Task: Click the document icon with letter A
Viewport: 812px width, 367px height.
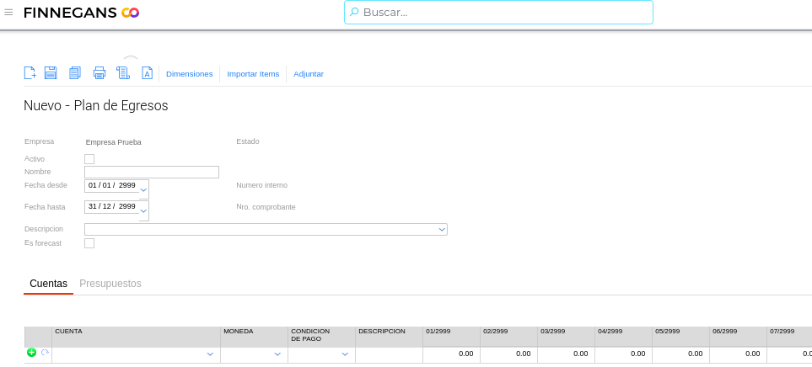Action: (147, 73)
